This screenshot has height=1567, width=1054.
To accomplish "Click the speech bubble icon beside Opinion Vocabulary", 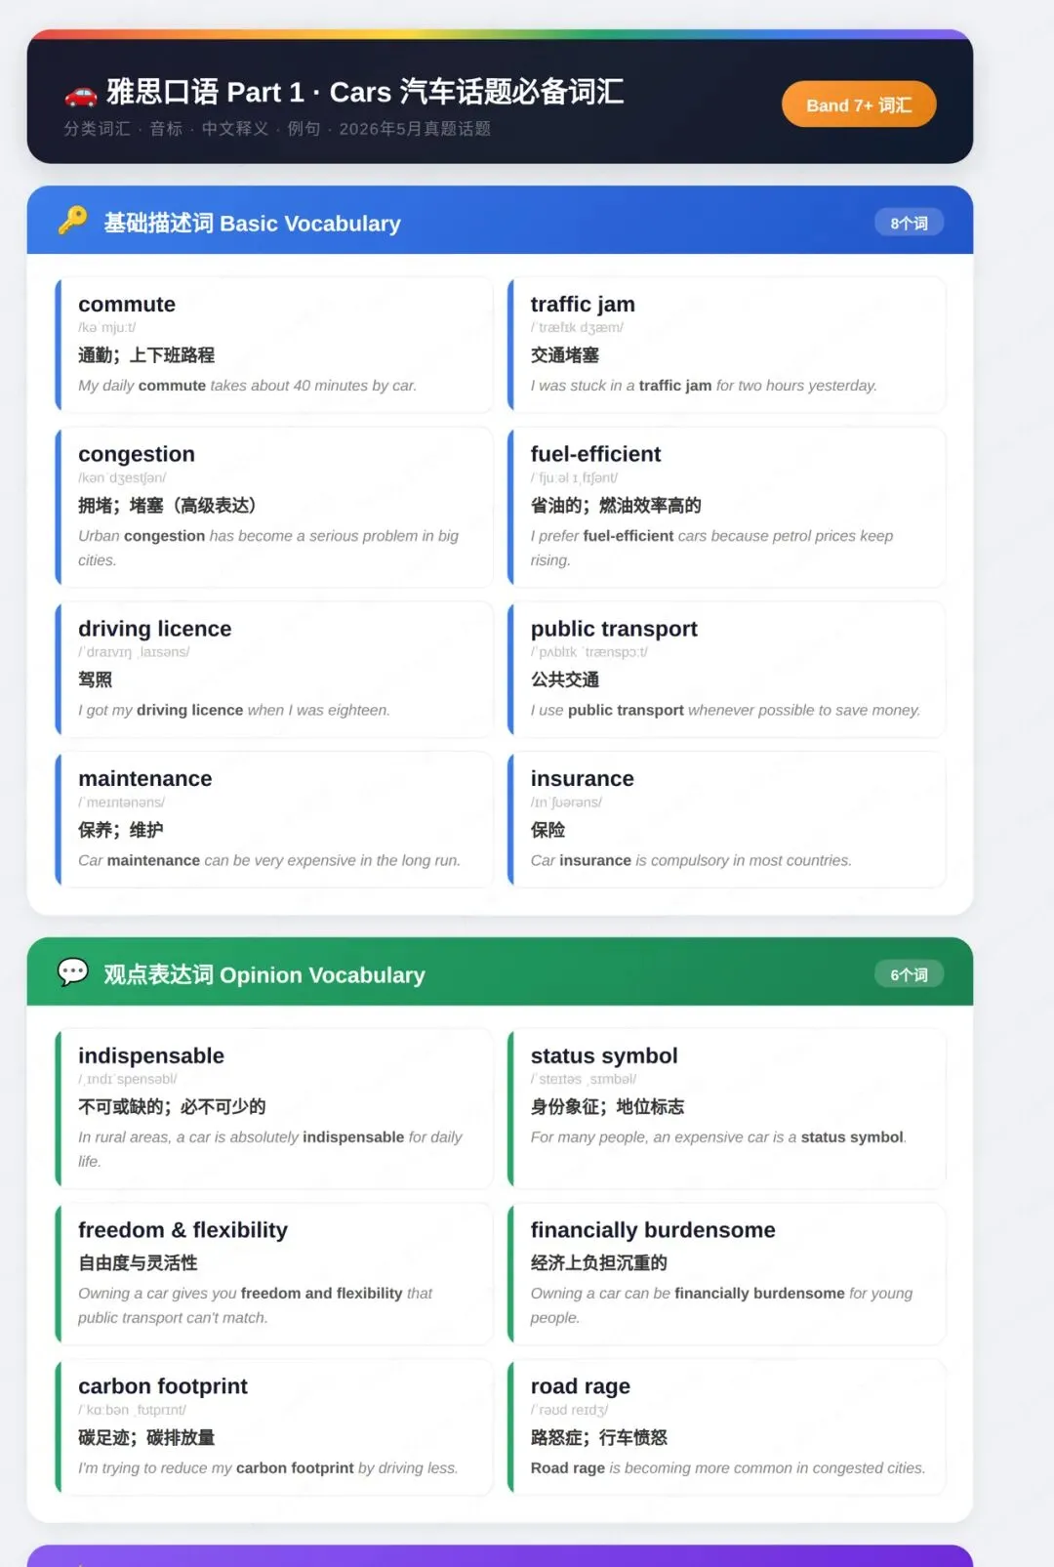I will pyautogui.click(x=73, y=972).
